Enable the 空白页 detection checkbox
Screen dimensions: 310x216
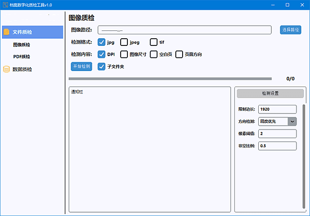154,54
